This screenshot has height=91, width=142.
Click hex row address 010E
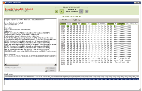coord(63,60)
